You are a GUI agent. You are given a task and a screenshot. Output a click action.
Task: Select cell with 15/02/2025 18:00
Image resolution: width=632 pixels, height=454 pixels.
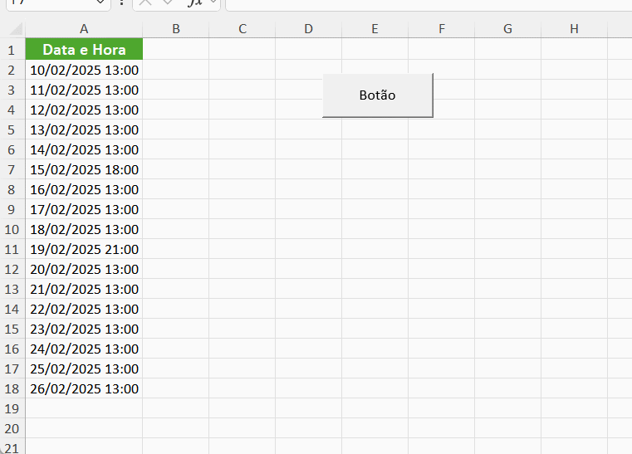pos(84,169)
